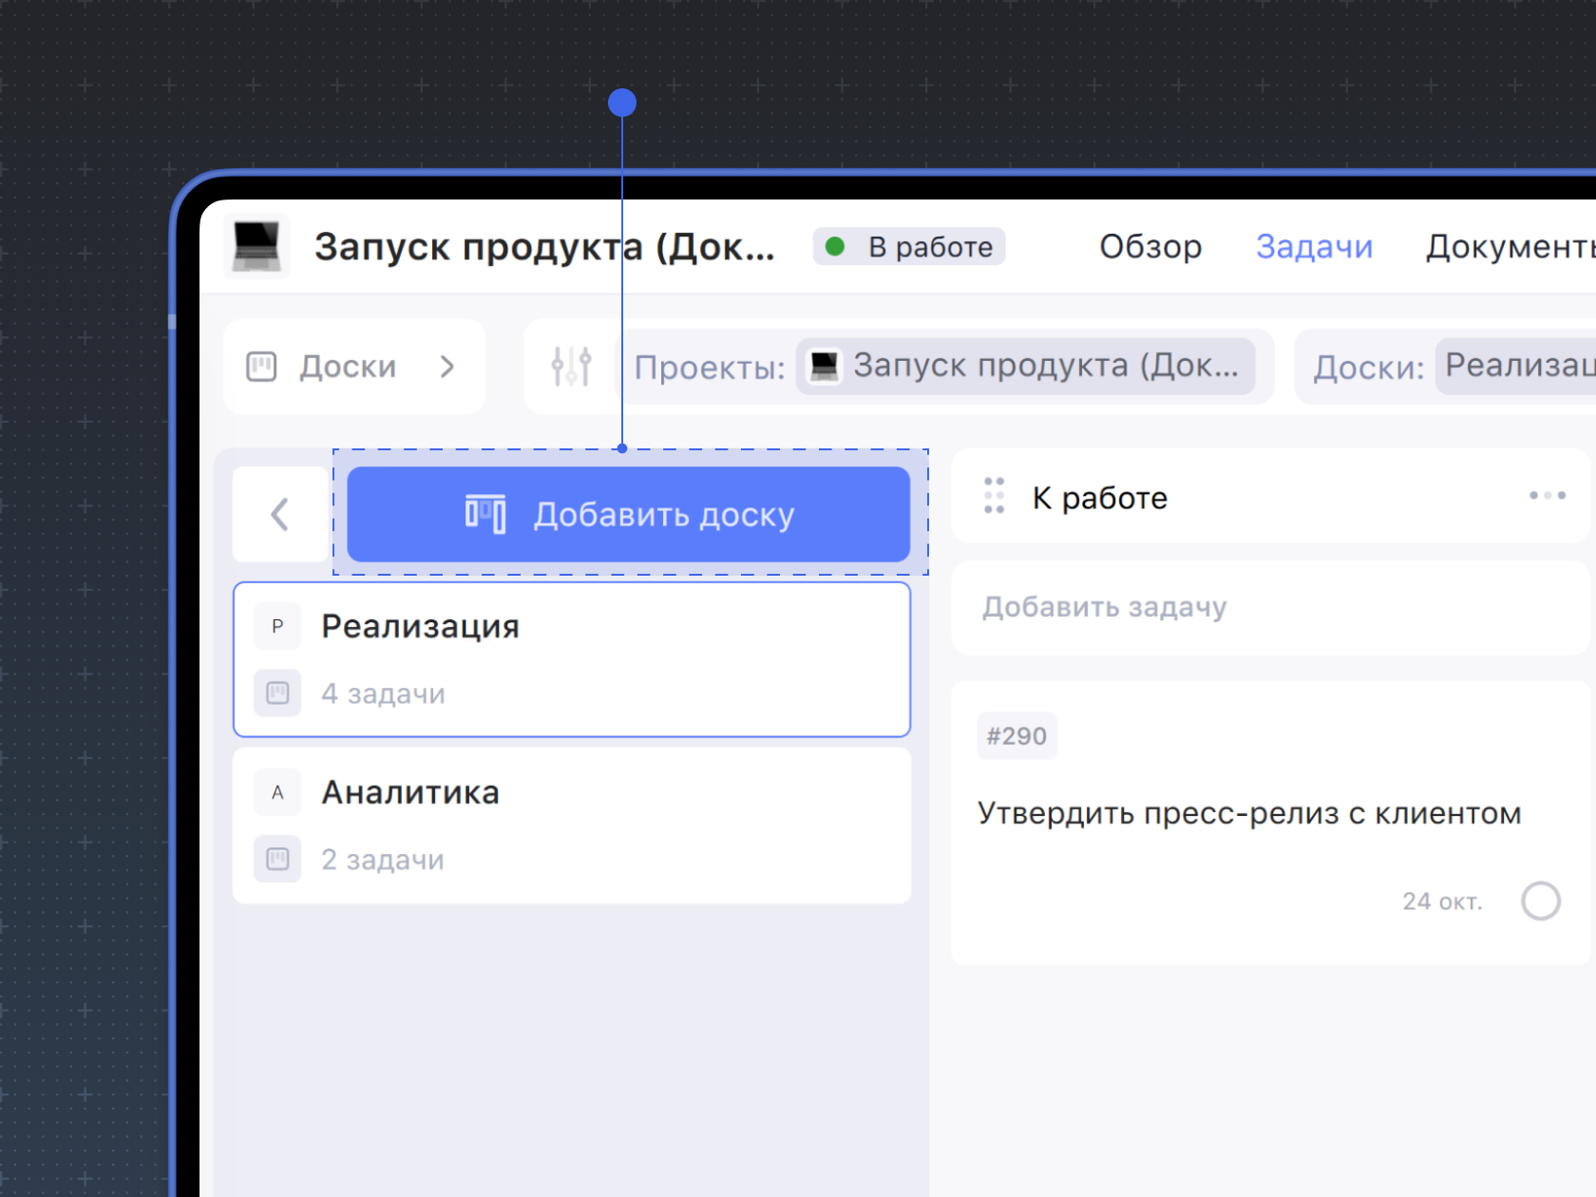Mark task #290 complete via circle
Image resolution: width=1596 pixels, height=1197 pixels.
(x=1540, y=901)
